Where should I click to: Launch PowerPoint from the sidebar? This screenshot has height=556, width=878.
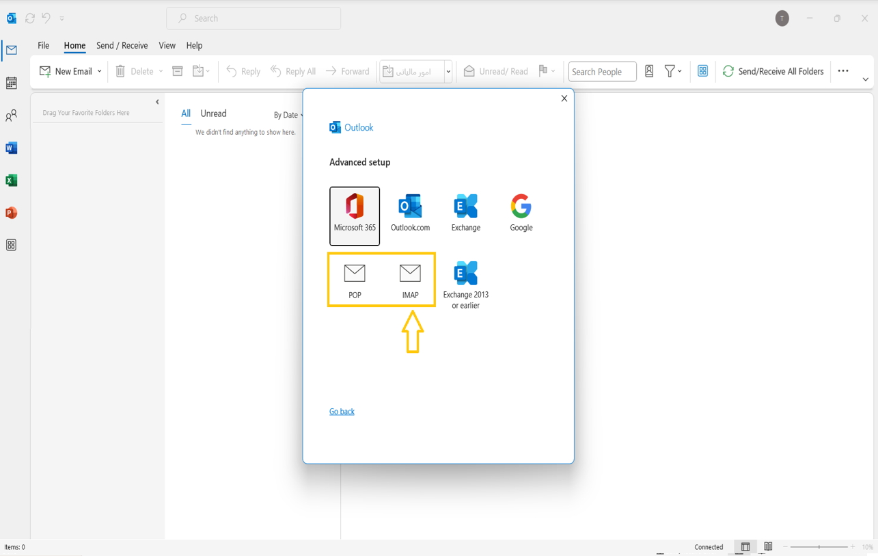[x=12, y=213]
